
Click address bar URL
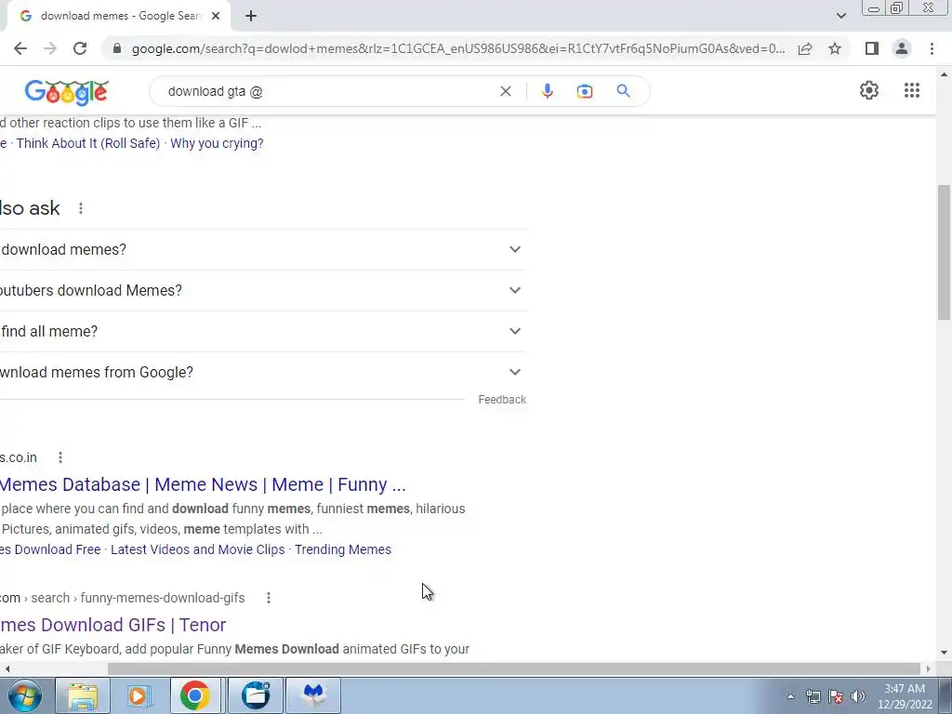tap(458, 48)
